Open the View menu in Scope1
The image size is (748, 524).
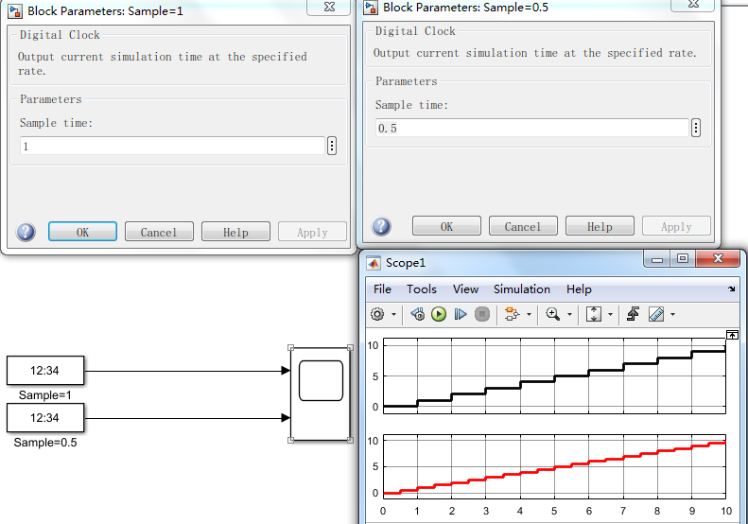[x=465, y=289]
